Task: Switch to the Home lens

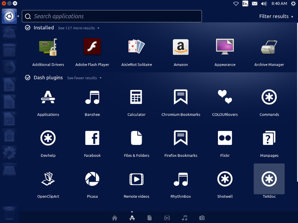Action: point(115,218)
